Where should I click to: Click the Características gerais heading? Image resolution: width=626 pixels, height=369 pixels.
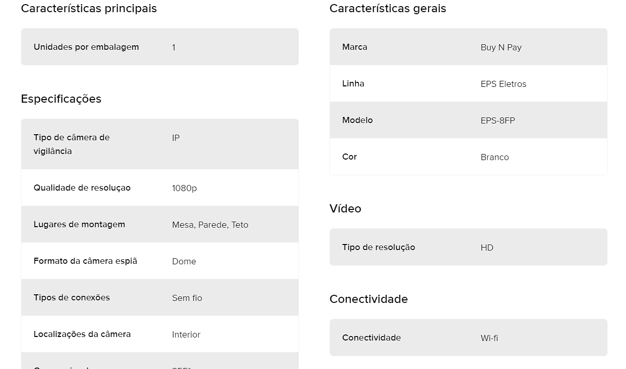(388, 9)
